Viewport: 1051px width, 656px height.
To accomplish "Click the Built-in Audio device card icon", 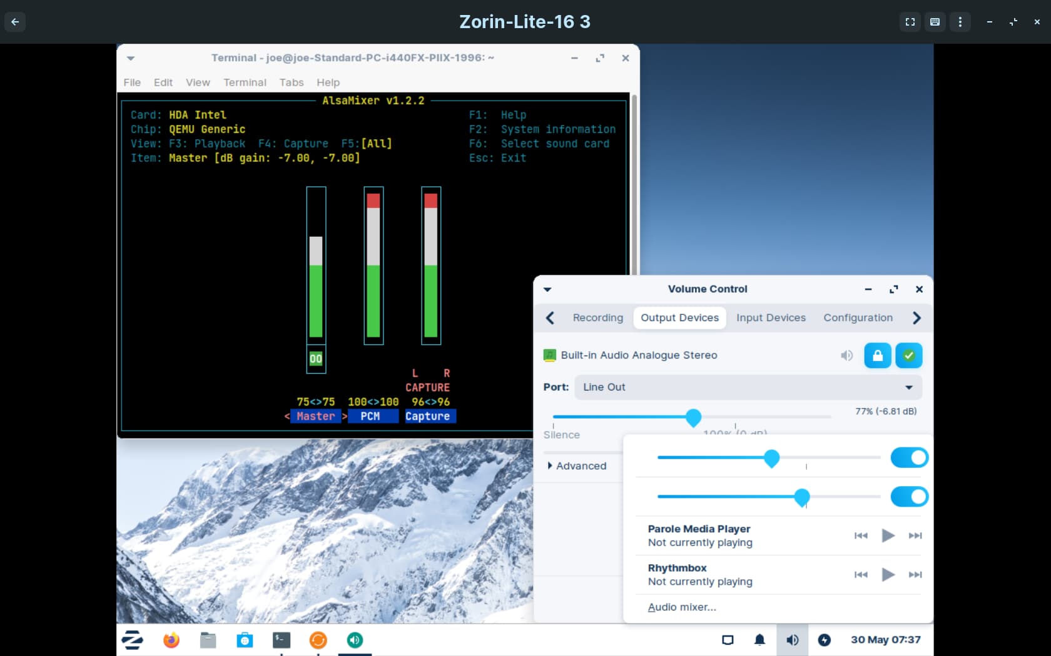I will (549, 355).
